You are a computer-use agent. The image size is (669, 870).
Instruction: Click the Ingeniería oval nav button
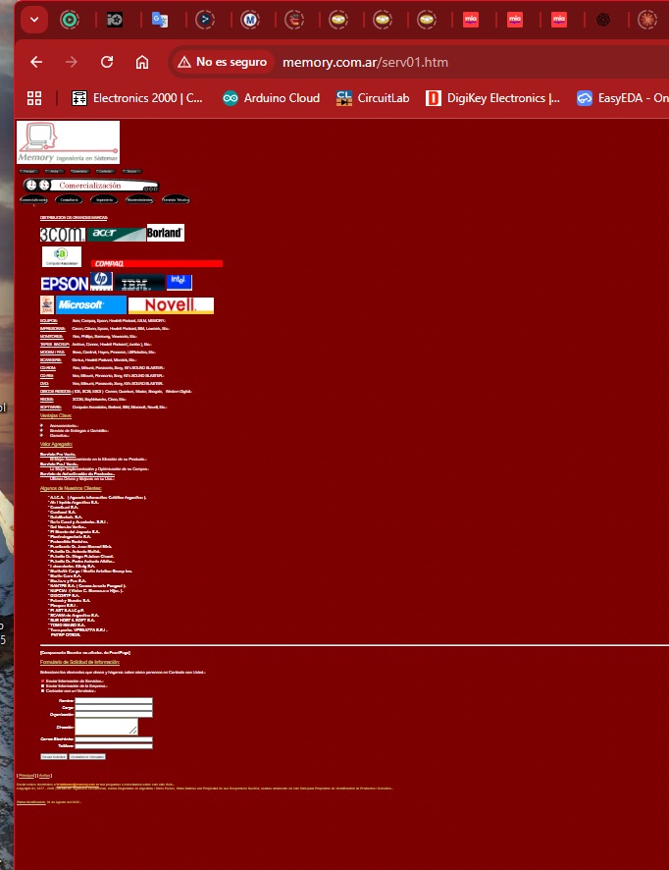click(x=104, y=199)
